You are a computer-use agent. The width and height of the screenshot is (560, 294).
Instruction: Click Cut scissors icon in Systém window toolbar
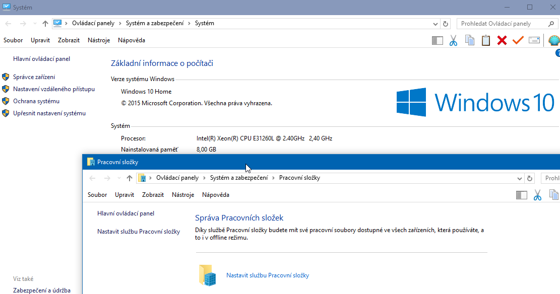pos(453,40)
